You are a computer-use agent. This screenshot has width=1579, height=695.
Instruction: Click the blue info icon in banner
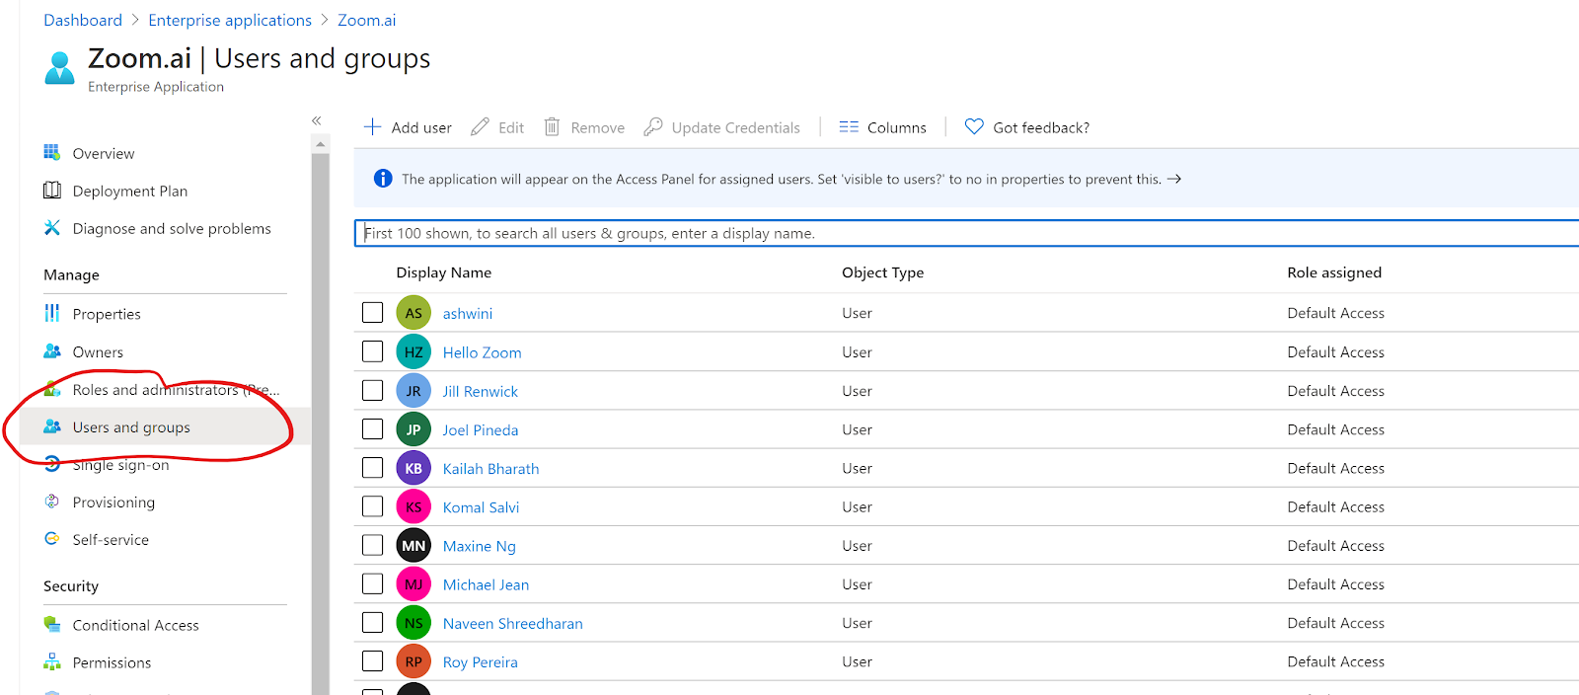click(383, 179)
